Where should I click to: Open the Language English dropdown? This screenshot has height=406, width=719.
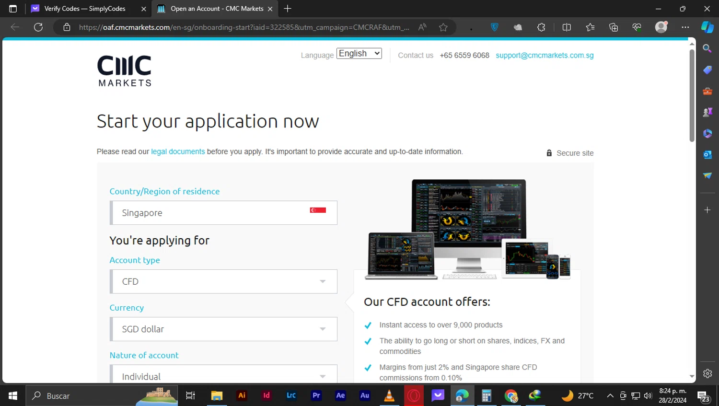click(359, 53)
